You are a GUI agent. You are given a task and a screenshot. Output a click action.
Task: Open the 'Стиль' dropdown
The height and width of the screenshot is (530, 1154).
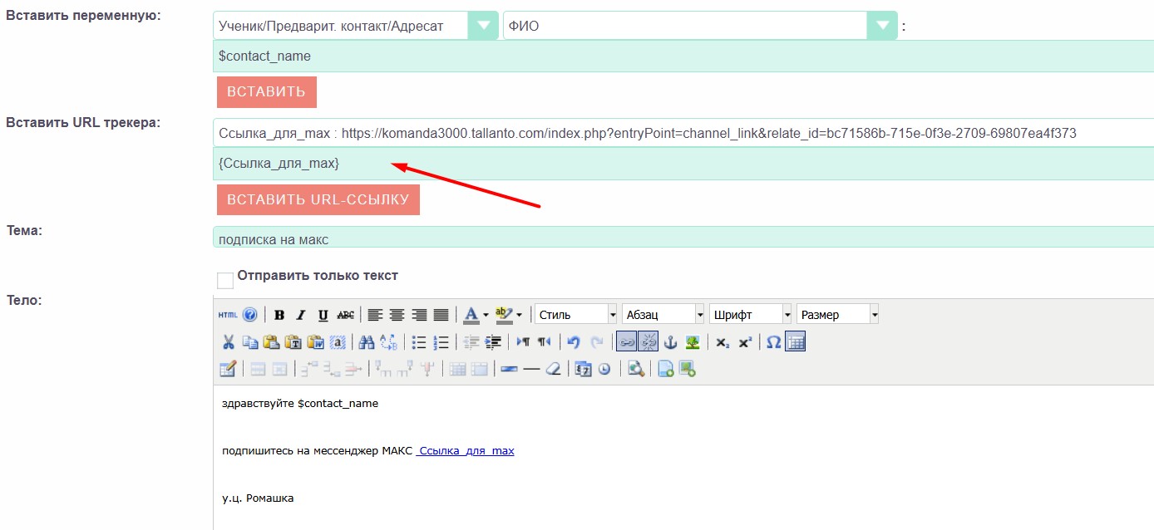point(576,315)
